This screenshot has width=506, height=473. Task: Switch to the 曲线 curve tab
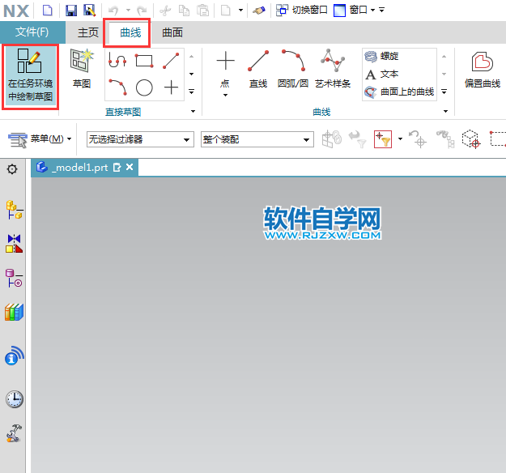tap(130, 32)
